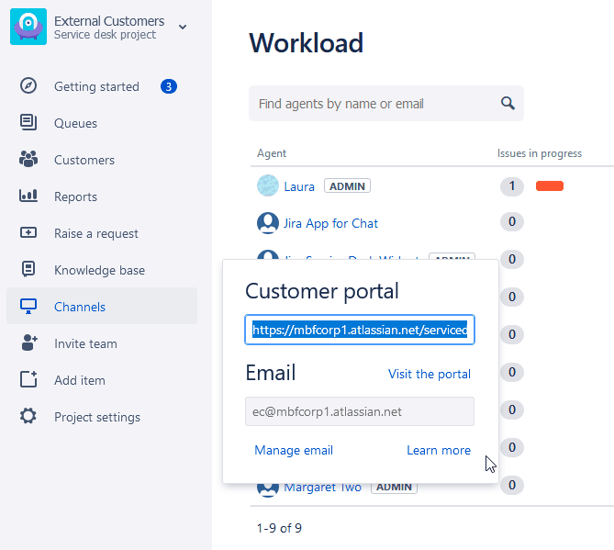Click the Customer portal URL field

pos(359,330)
